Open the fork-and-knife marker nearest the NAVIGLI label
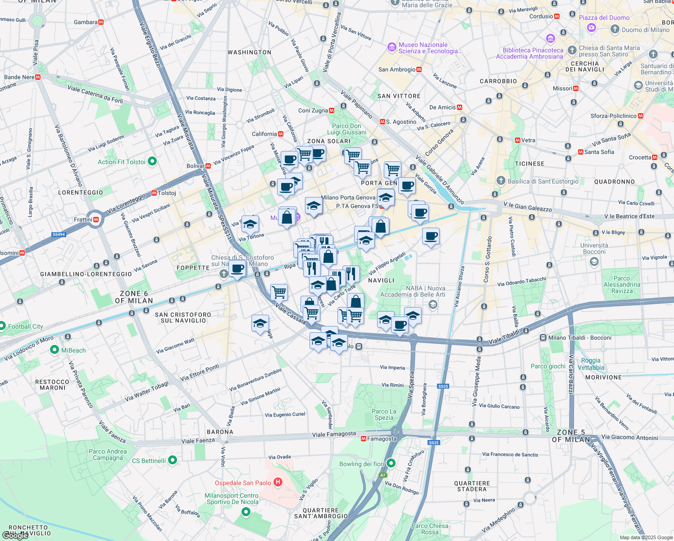The height and width of the screenshot is (541, 674). 351,274
